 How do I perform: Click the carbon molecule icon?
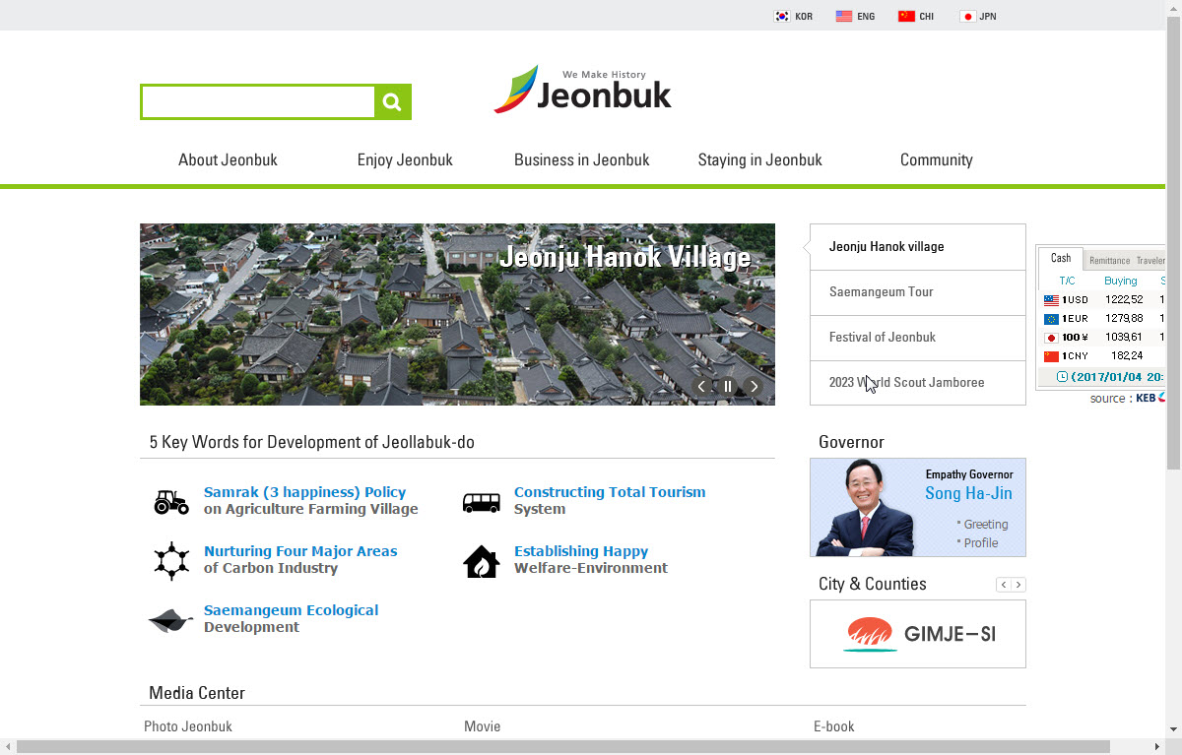[x=171, y=561]
